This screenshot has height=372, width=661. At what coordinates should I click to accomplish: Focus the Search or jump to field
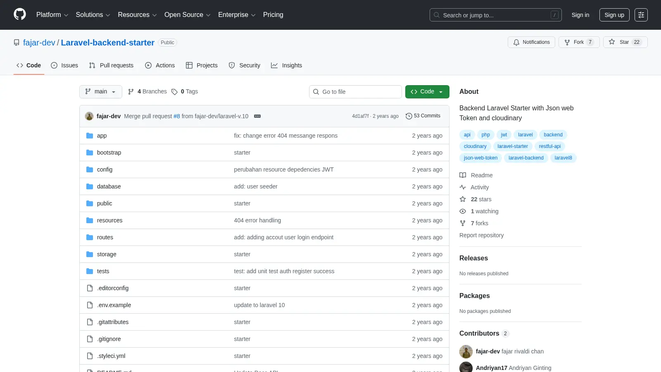tap(496, 15)
